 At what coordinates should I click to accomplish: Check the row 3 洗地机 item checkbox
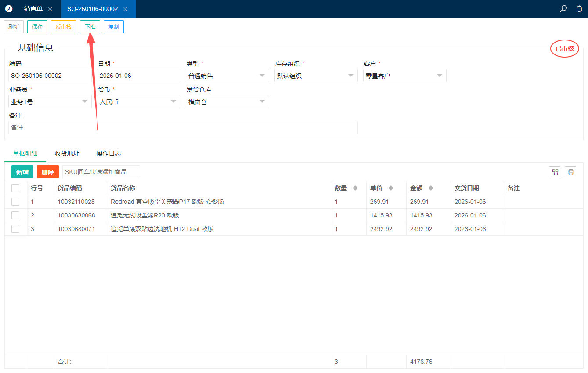pyautogui.click(x=15, y=229)
